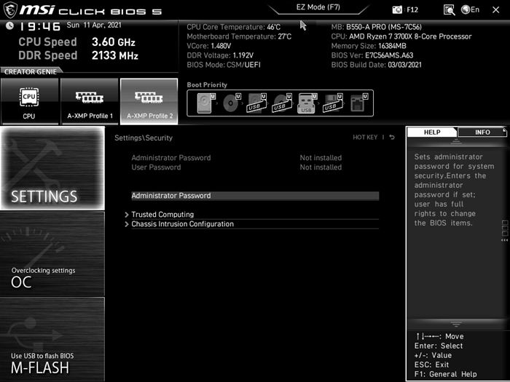Go back using the HOT KEY return arrow

tap(392, 138)
